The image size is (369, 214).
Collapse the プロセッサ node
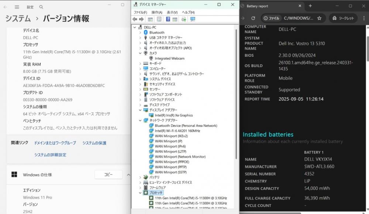pyautogui.click(x=140, y=193)
